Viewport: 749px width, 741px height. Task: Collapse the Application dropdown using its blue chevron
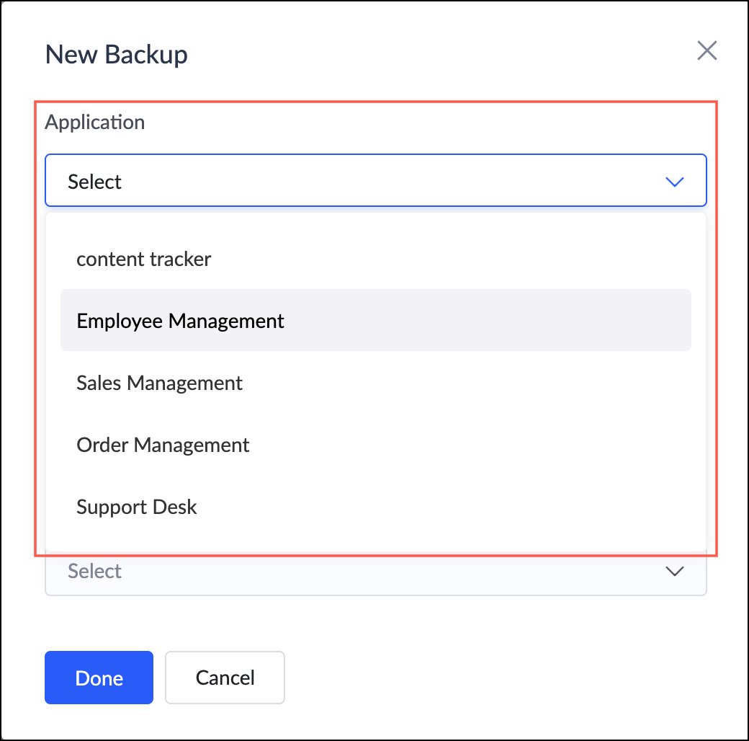point(674,182)
